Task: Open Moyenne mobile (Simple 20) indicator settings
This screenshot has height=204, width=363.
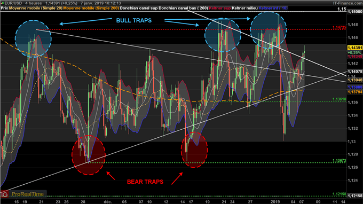Action: (36, 8)
